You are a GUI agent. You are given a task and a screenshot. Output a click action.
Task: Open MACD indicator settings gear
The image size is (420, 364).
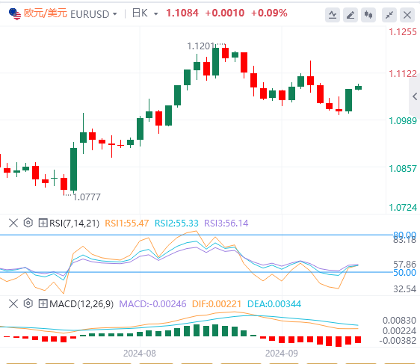click(28, 303)
